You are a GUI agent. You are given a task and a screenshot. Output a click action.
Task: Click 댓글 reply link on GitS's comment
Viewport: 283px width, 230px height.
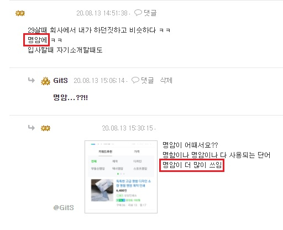(148, 80)
